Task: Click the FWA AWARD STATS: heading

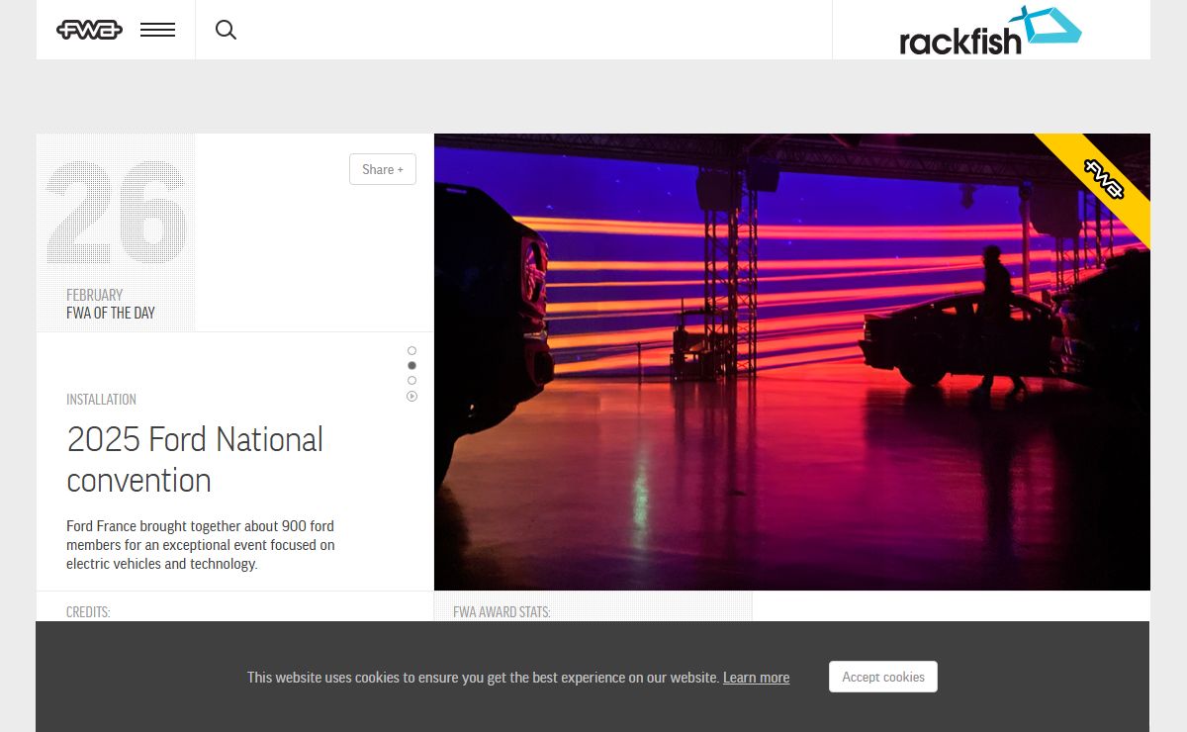Action: pyautogui.click(x=502, y=612)
